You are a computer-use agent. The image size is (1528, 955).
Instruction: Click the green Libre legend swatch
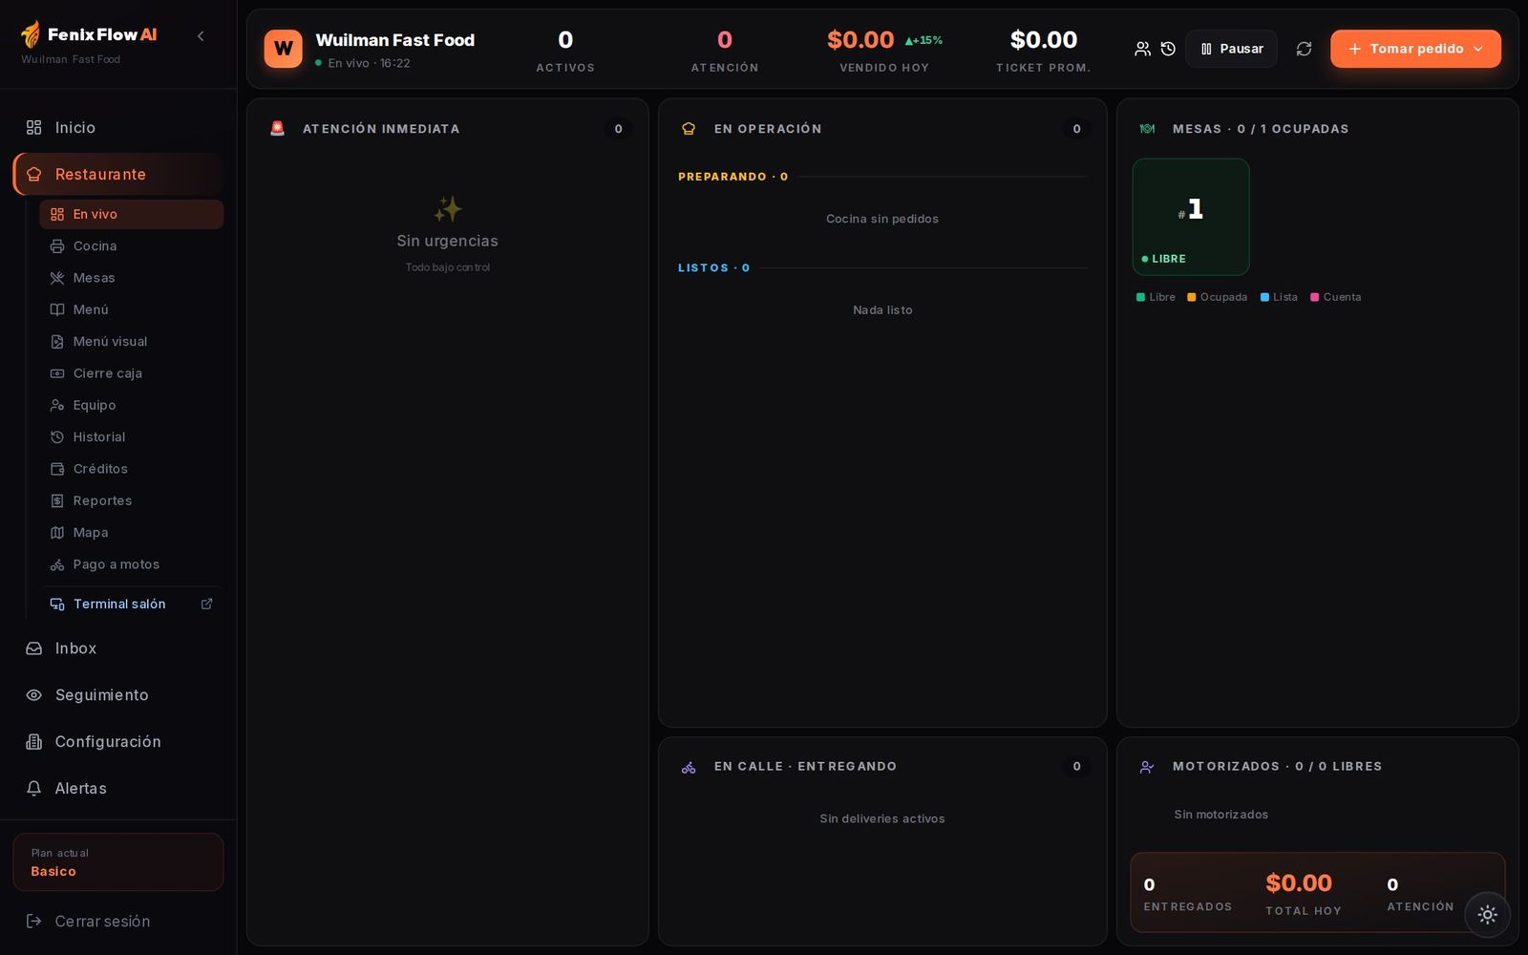(1140, 297)
